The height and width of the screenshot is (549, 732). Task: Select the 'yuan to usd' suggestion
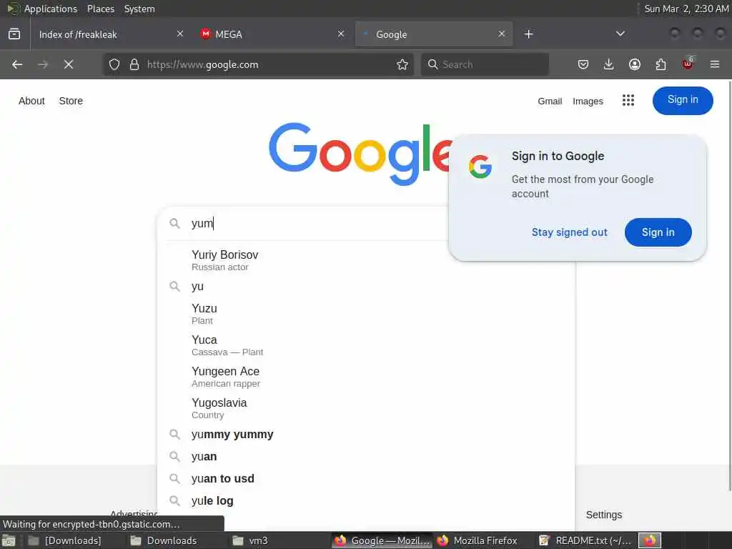point(366,478)
